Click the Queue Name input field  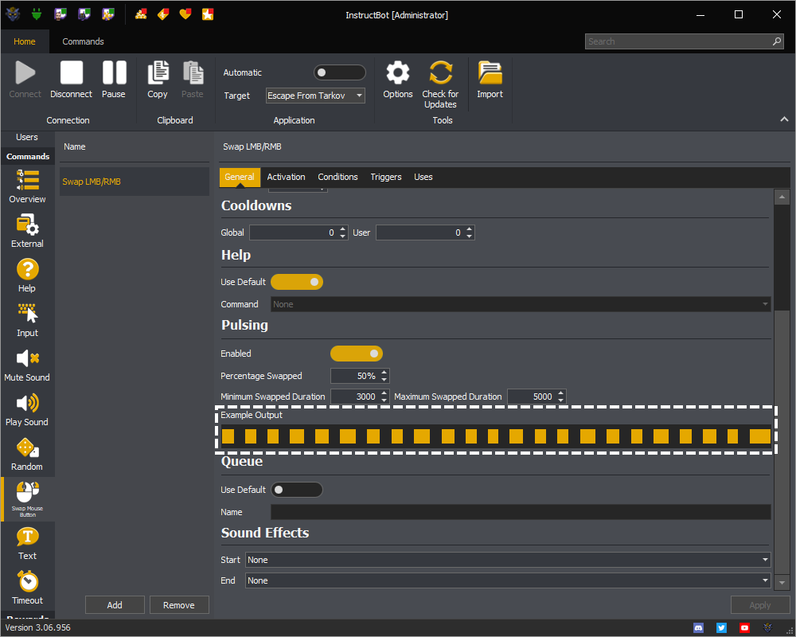tap(521, 512)
